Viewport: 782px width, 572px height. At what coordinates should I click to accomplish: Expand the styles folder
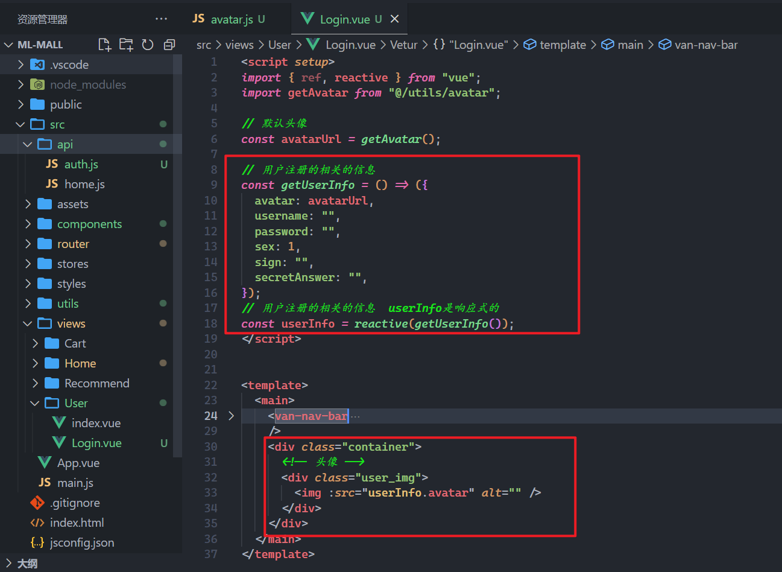coord(28,284)
